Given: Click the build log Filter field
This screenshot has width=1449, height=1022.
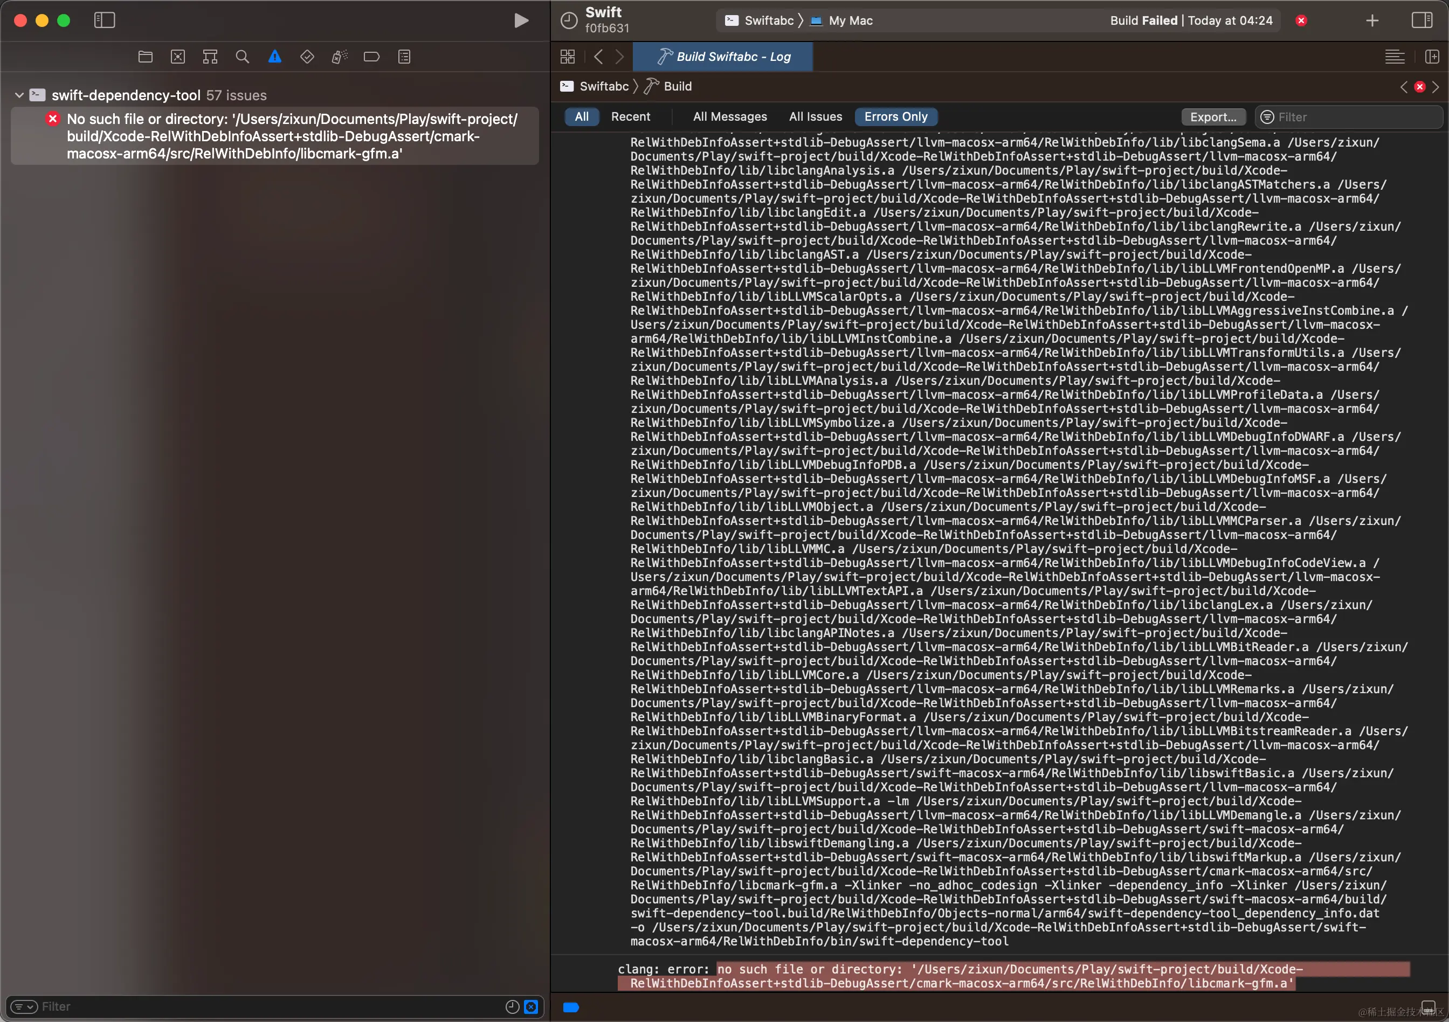Looking at the screenshot, I should point(1349,117).
